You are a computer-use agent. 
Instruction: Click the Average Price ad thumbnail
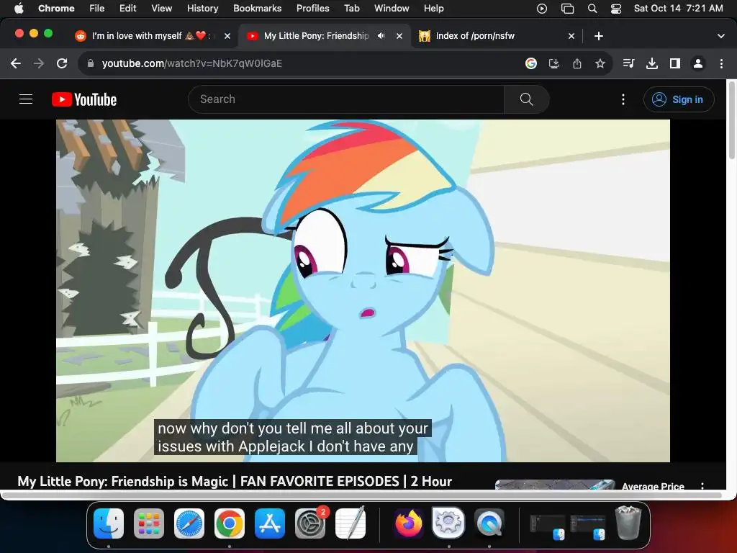click(x=555, y=485)
